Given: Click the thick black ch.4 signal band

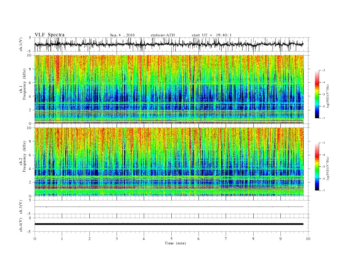Looking at the screenshot, I should click(169, 224).
